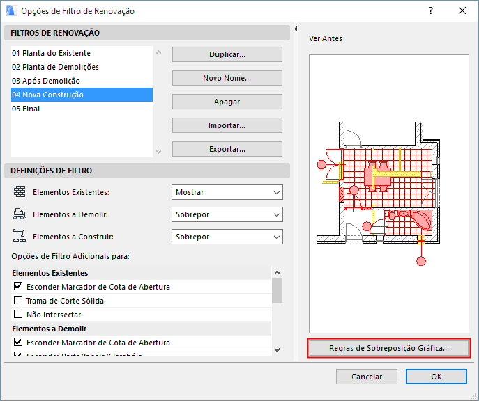Open Elementos a Demolir Sobrepor dropdown
Image resolution: width=479 pixels, height=401 pixels.
tap(227, 214)
